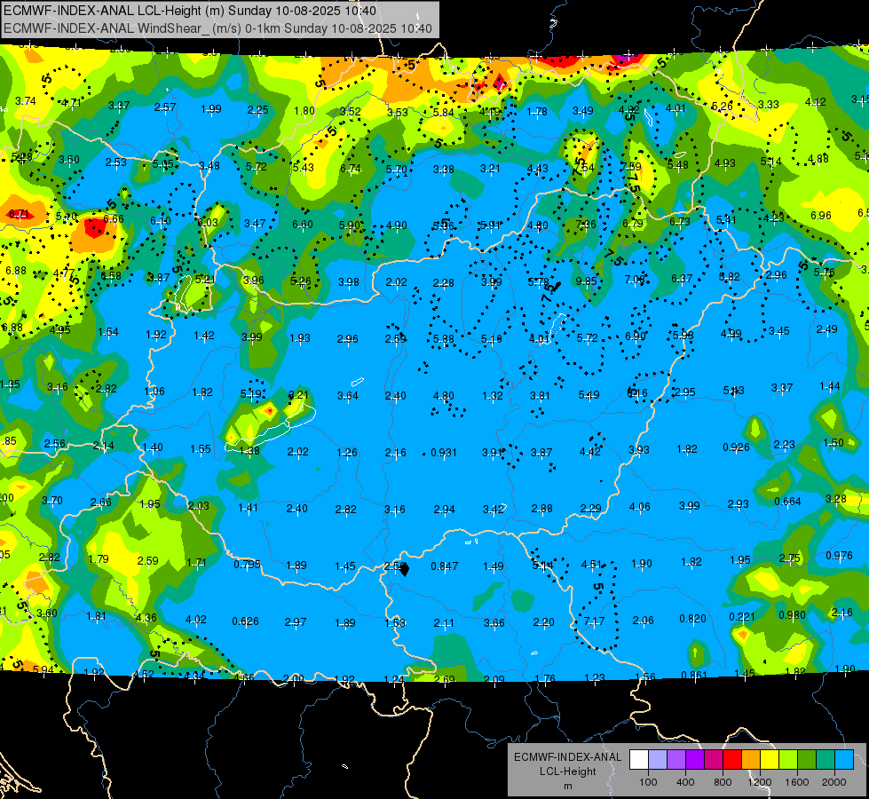Click the map value "2.94"
The height and width of the screenshot is (799, 869).
coord(444,509)
